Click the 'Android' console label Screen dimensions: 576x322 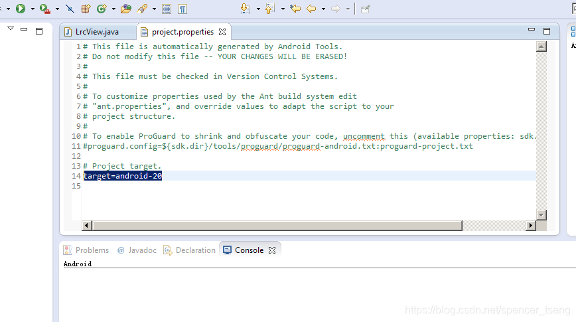(78, 264)
